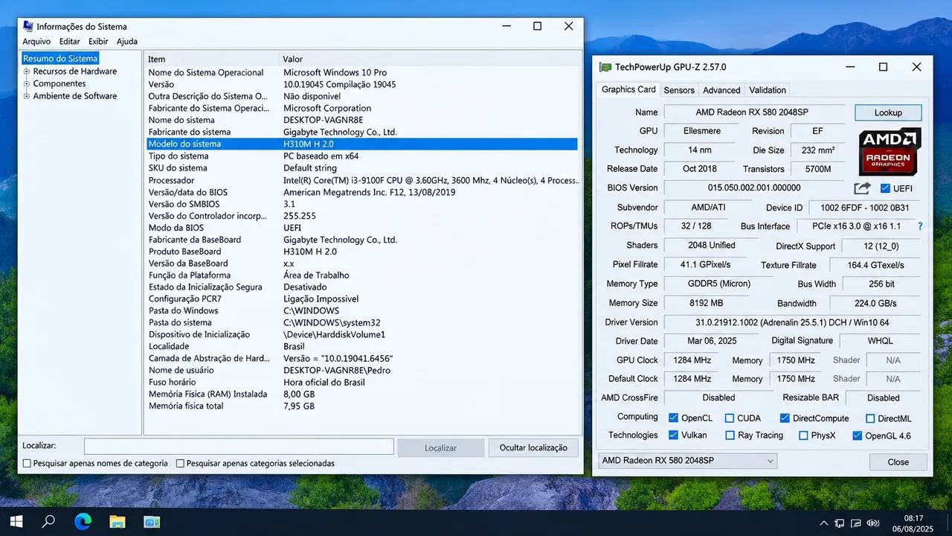Toggle the DirectCompute checkbox
This screenshot has height=536, width=952.
point(785,418)
